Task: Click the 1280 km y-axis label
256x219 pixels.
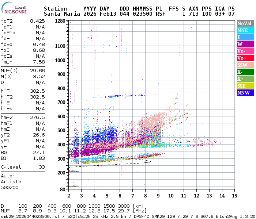Action: point(60,21)
